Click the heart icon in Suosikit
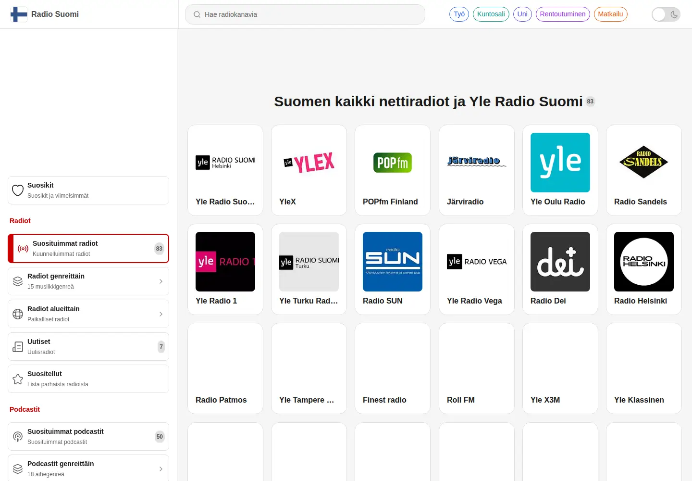Image resolution: width=692 pixels, height=481 pixels. (x=18, y=190)
